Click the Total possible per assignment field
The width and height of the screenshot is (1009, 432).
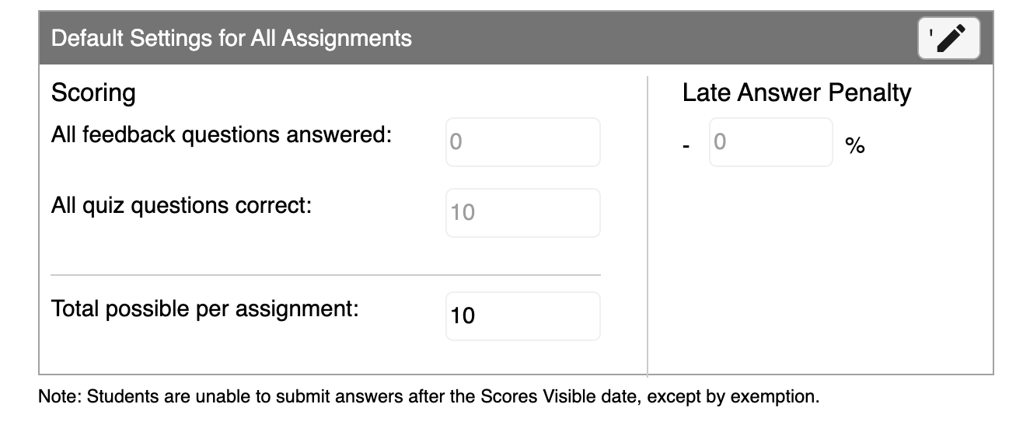point(523,315)
